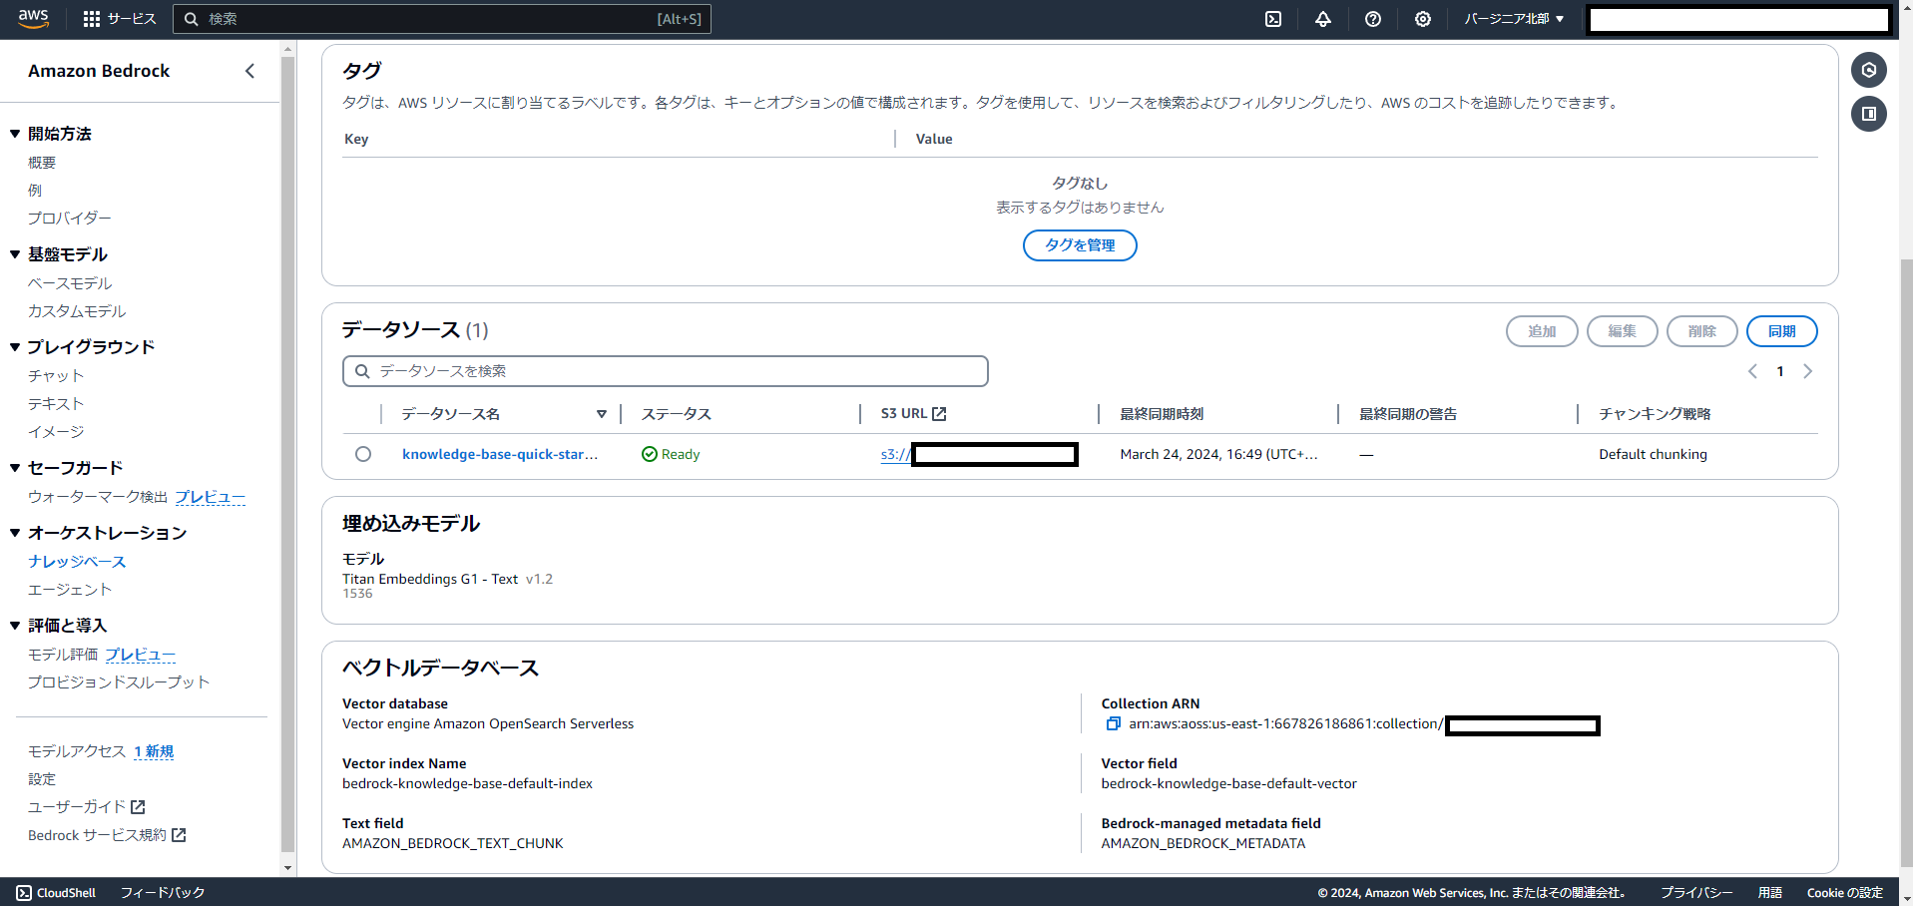Click the Bedrock service terms external icon
The width and height of the screenshot is (1913, 906).
[179, 835]
